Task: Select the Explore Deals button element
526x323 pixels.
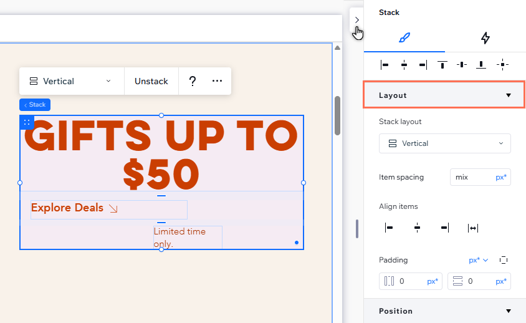Action: [108, 210]
